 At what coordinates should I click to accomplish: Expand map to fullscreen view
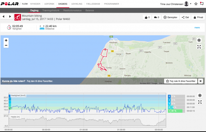tap(199, 47)
